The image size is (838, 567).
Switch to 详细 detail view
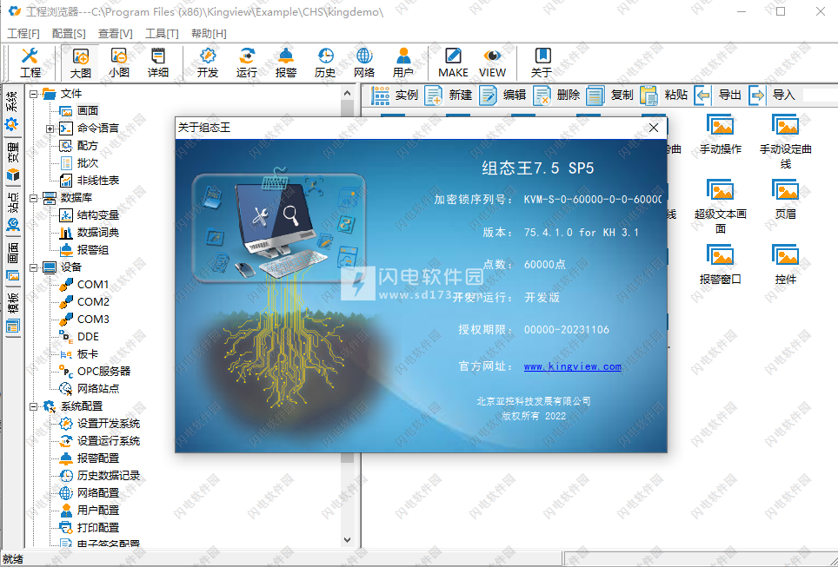(x=158, y=63)
